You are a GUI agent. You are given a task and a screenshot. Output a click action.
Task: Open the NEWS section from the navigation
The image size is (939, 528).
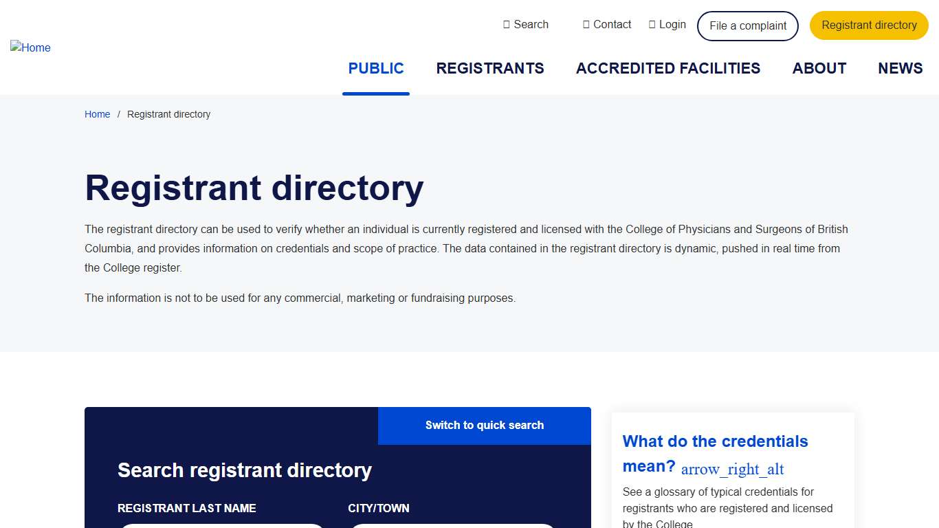900,68
